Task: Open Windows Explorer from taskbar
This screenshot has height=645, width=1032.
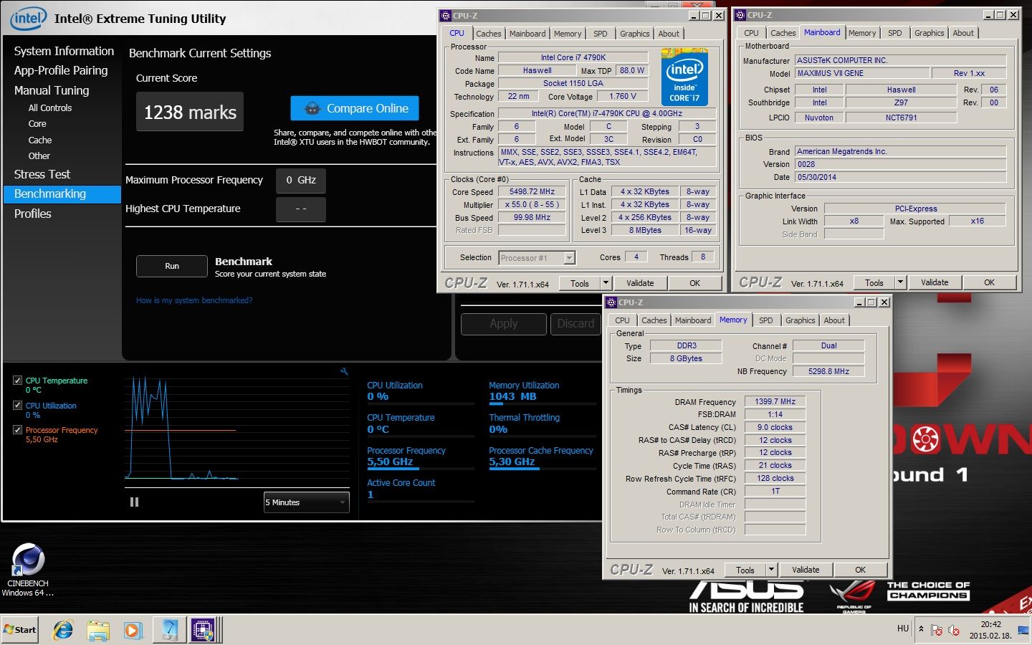Action: (98, 630)
